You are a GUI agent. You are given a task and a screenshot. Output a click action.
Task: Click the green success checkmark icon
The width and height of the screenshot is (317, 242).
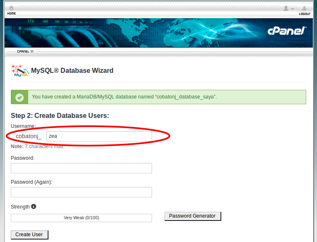(19, 97)
